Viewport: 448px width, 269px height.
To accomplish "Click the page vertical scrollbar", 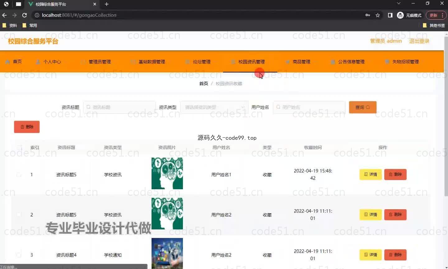I will [446, 117].
